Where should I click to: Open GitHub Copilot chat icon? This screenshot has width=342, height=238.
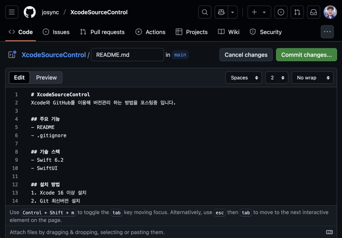point(221,12)
